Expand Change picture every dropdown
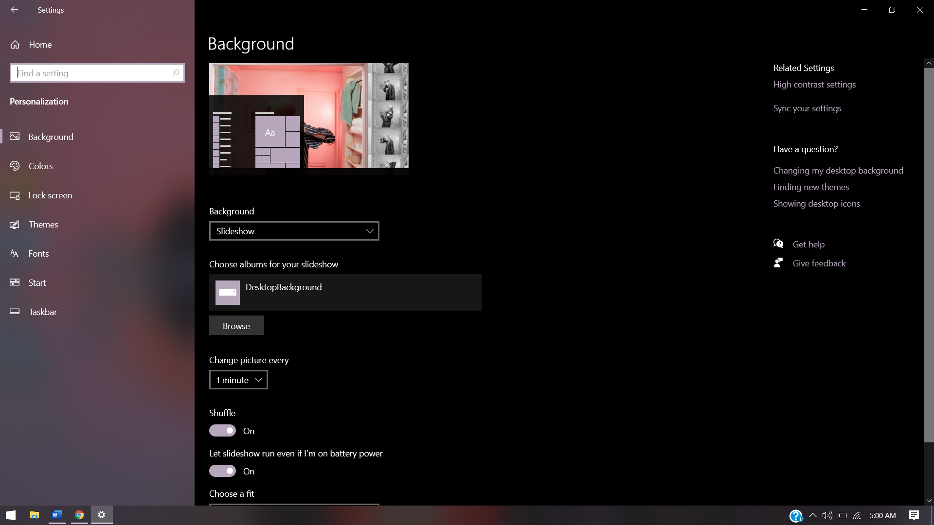The height and width of the screenshot is (525, 934). (238, 380)
